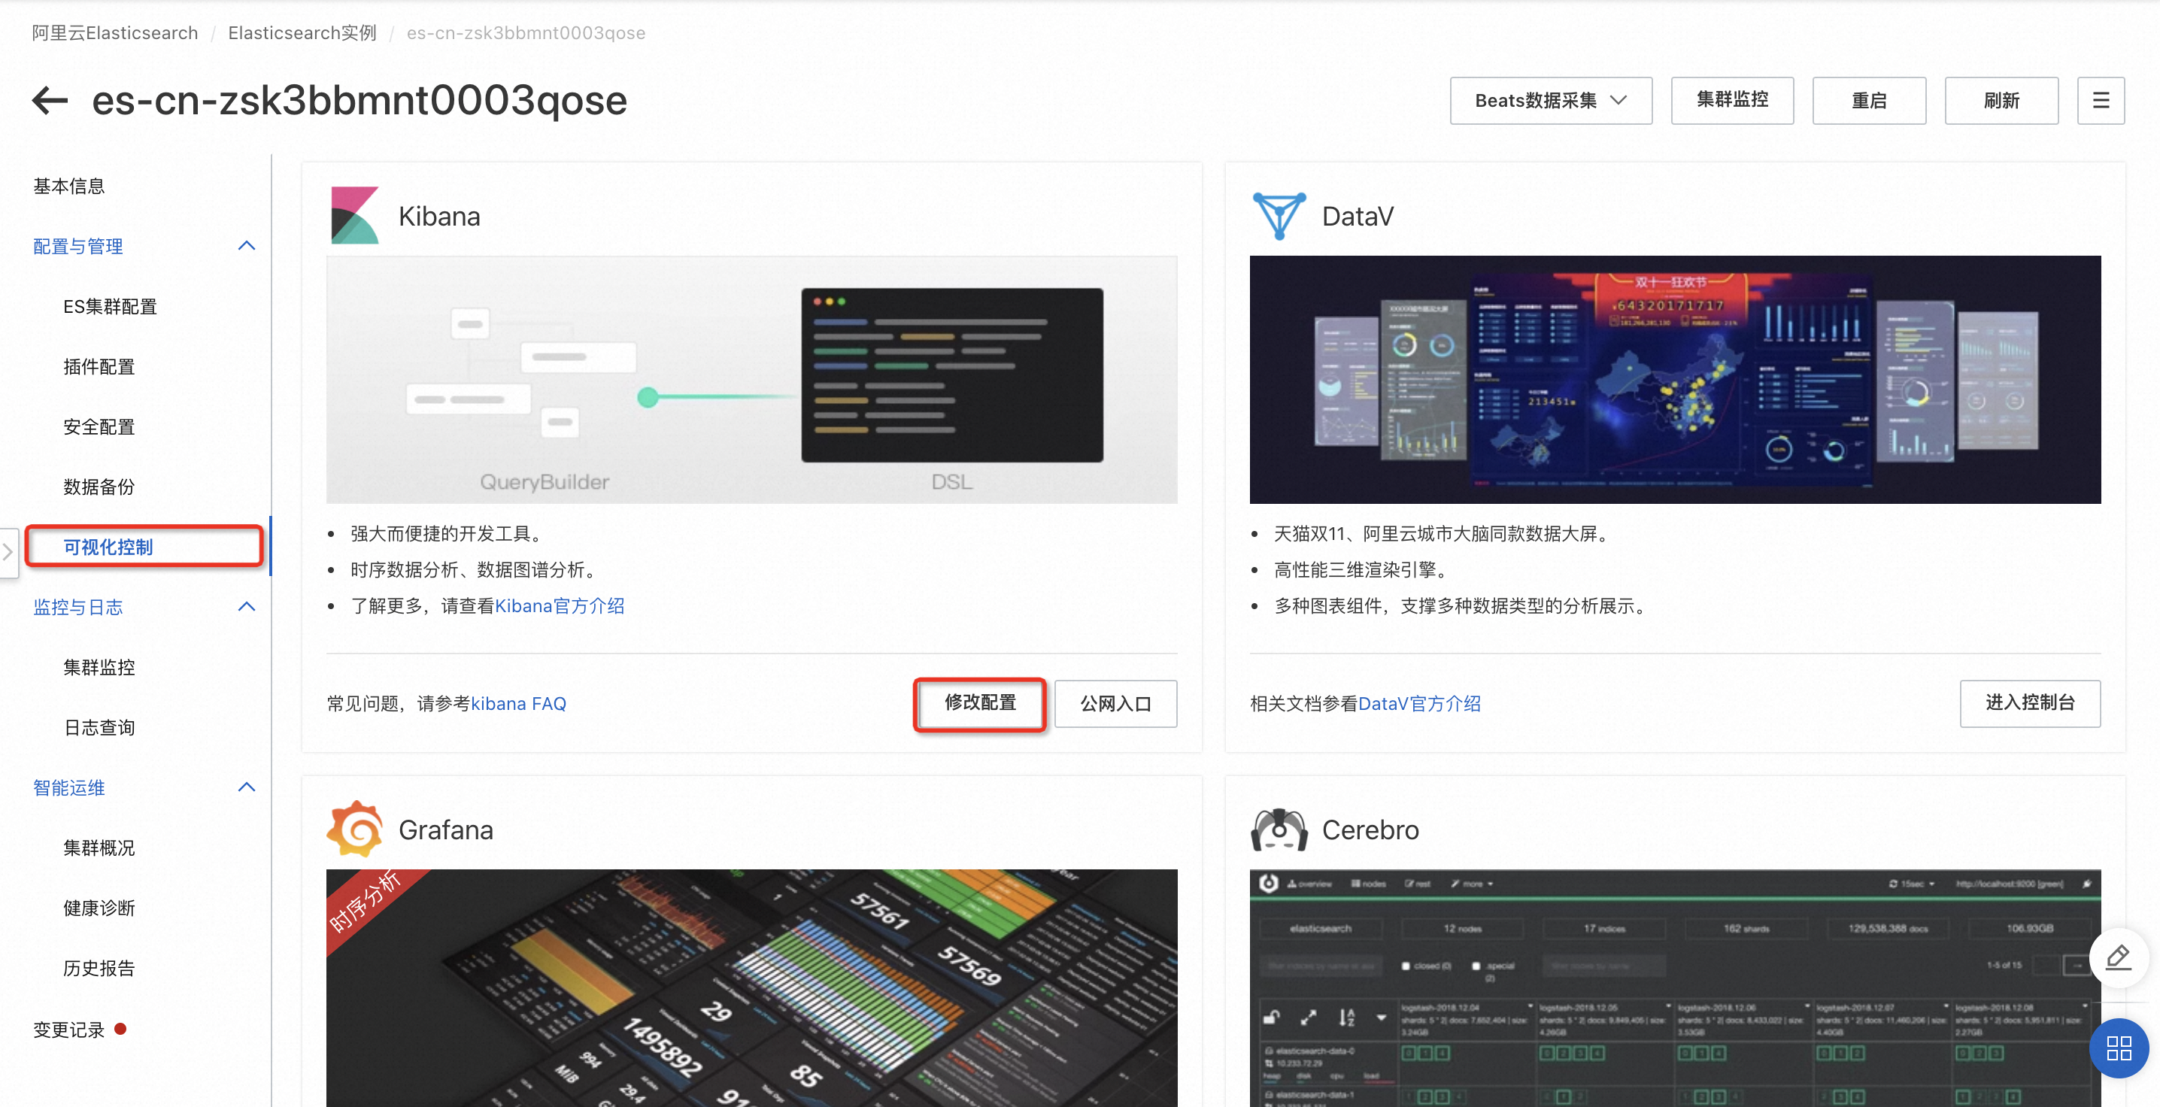Click the 集群监控 header button
Image resolution: width=2160 pixels, height=1107 pixels.
point(1731,101)
